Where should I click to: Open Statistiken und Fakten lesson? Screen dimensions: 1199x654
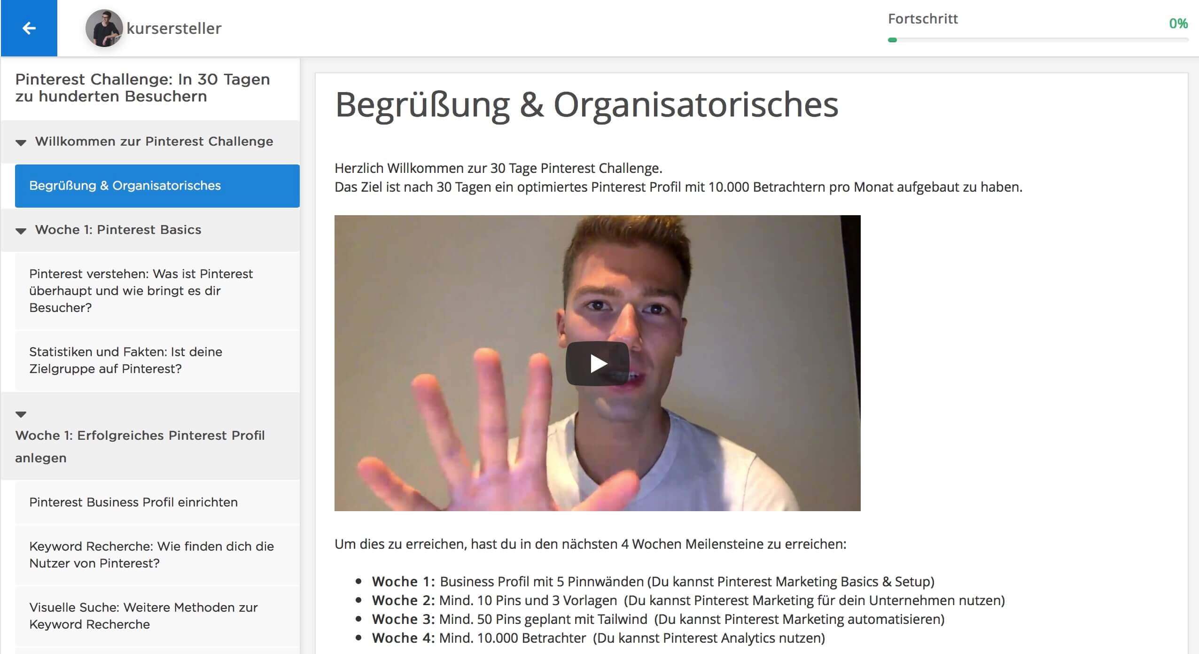[x=157, y=360]
